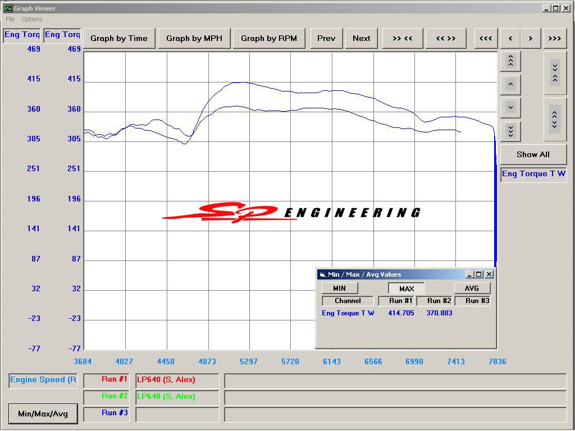Minimize Min / Max / Avg Values window
This screenshot has height=431, width=575.
click(x=469, y=274)
